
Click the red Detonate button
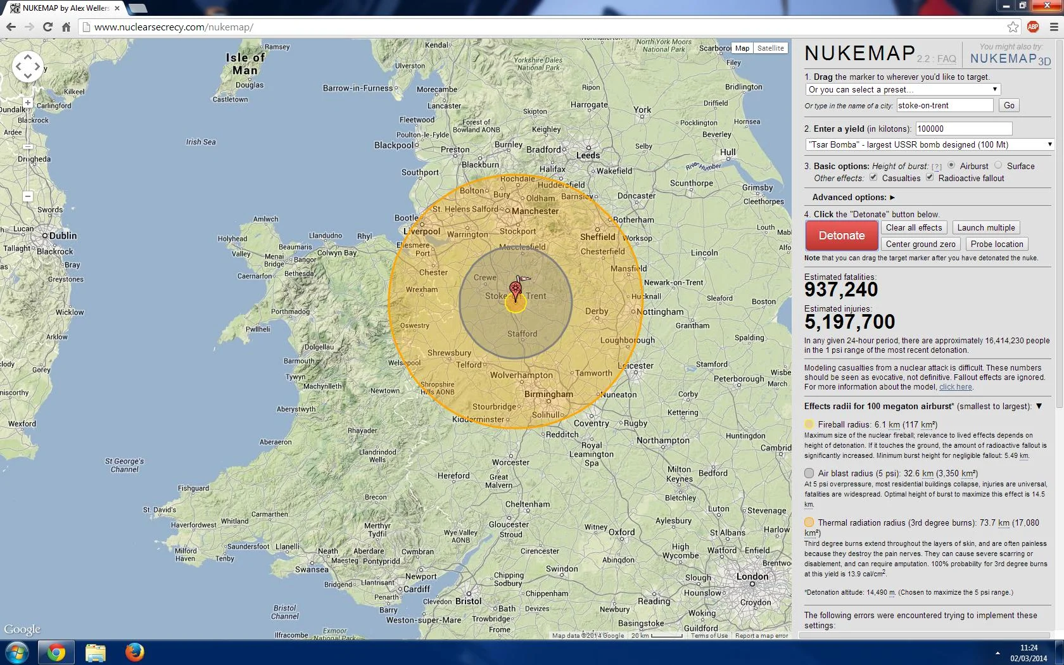click(842, 236)
